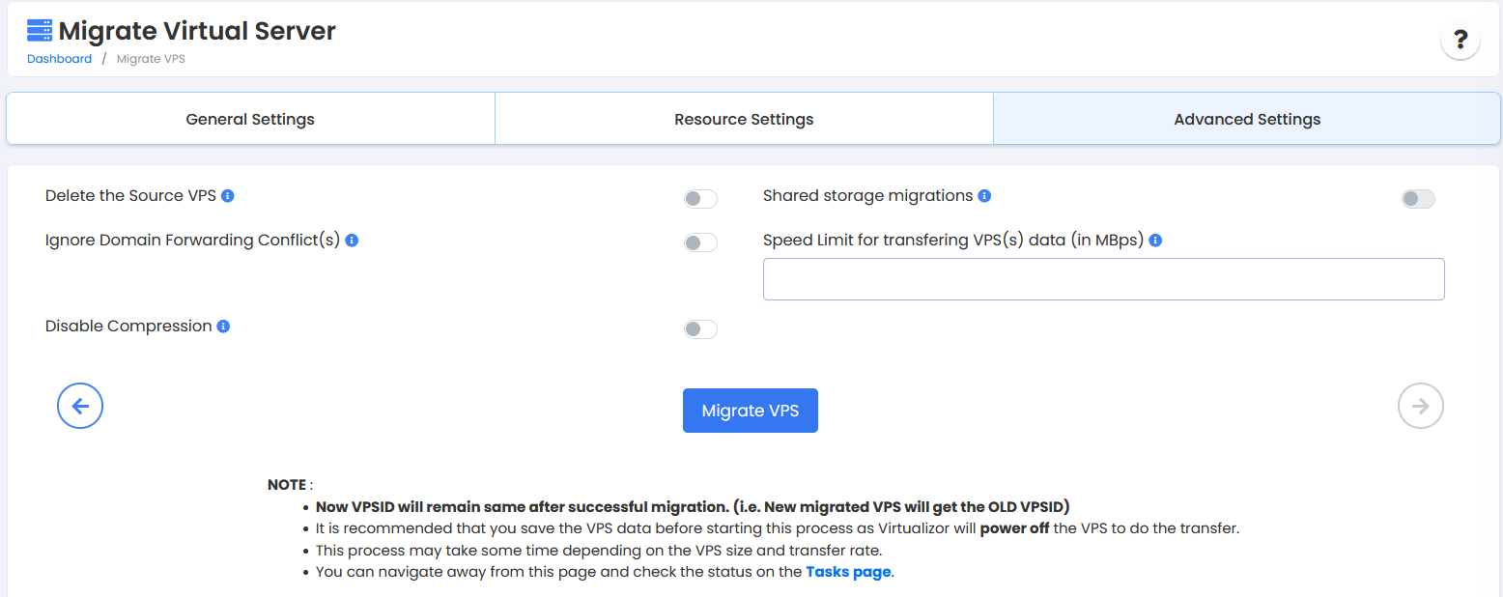This screenshot has width=1503, height=597.
Task: Click info icon beside Shared storage migrations
Action: [x=984, y=196]
